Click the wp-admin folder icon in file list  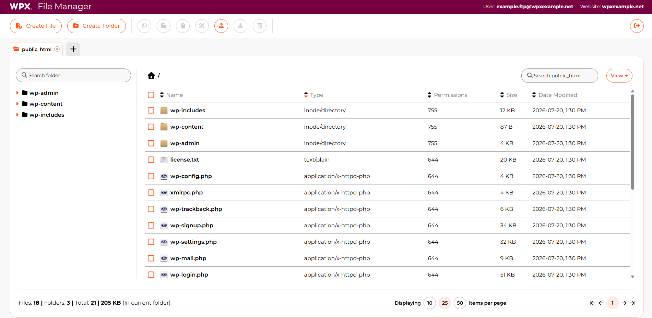[164, 143]
